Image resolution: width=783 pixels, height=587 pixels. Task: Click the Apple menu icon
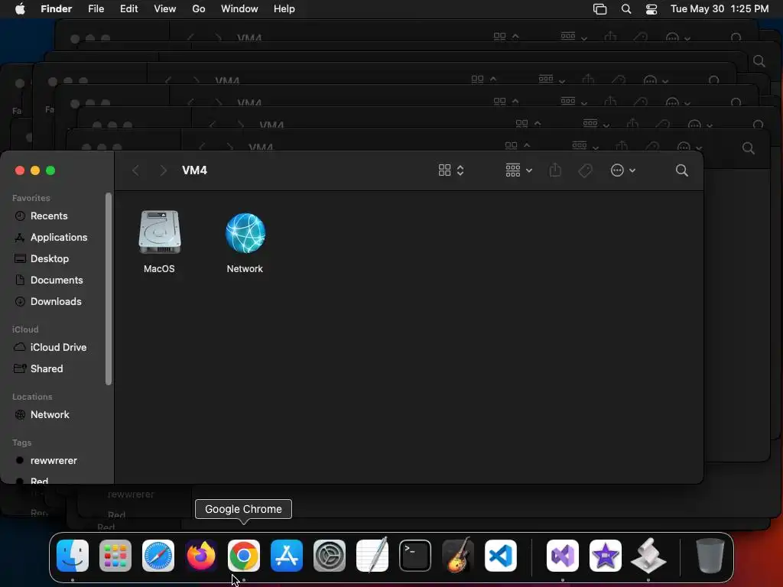20,9
